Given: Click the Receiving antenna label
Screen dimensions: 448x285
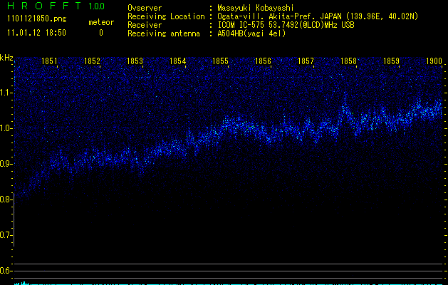Looking at the screenshot, I should click(x=164, y=33).
